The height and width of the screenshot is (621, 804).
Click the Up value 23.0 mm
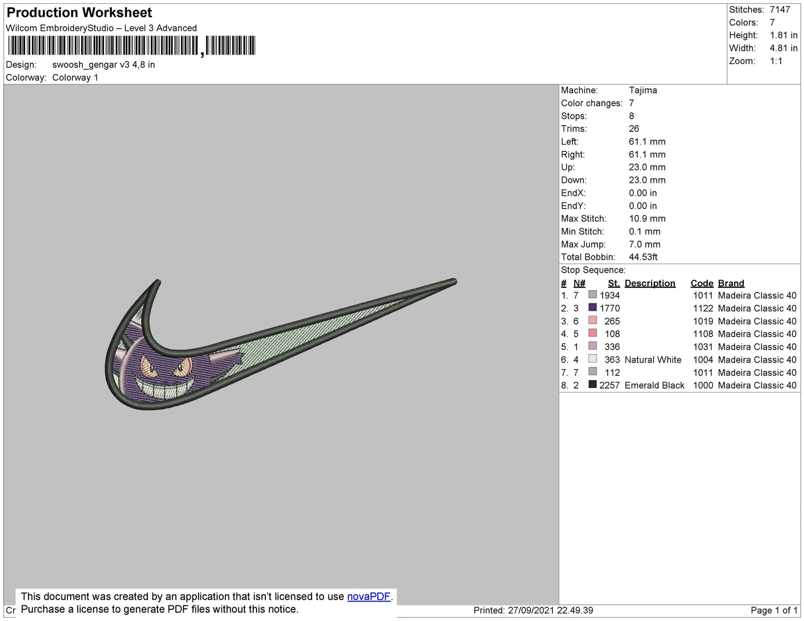pos(647,167)
